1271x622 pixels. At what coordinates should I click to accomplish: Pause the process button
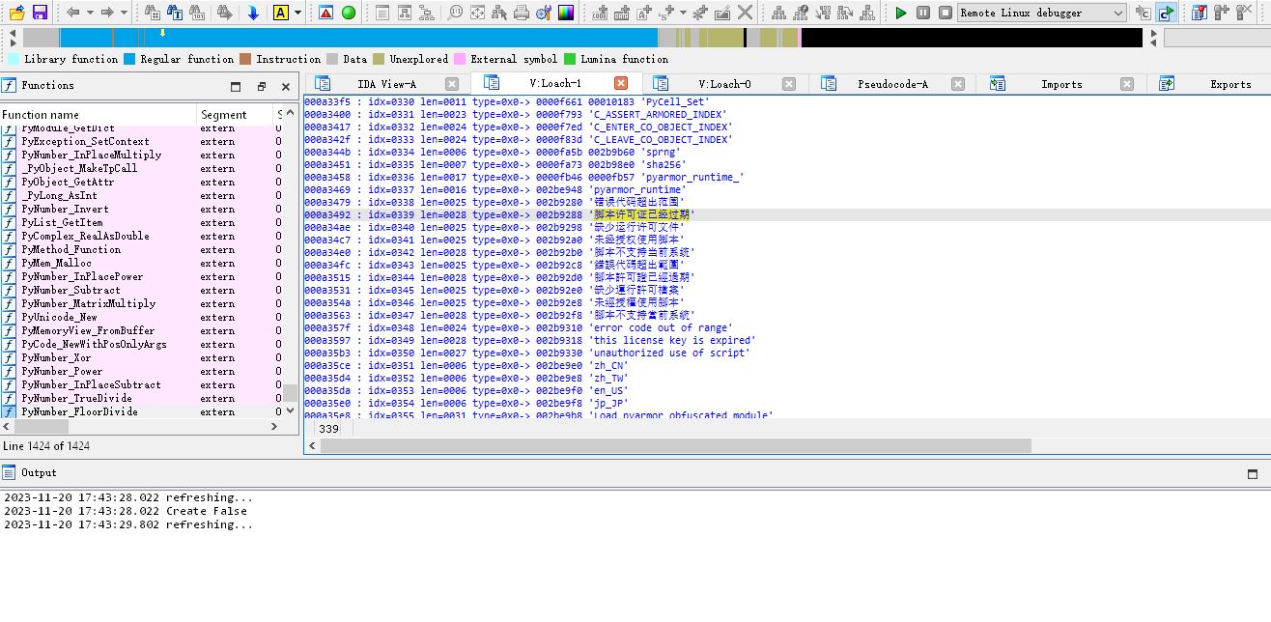tap(923, 13)
